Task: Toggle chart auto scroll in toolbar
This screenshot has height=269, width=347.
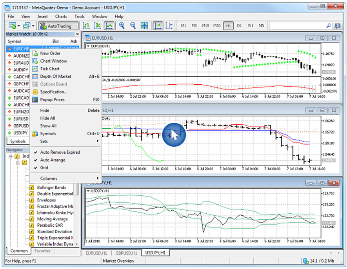Action: coord(158,25)
